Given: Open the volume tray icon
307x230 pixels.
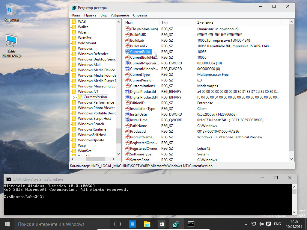Looking at the screenshot, I should coord(261,224).
